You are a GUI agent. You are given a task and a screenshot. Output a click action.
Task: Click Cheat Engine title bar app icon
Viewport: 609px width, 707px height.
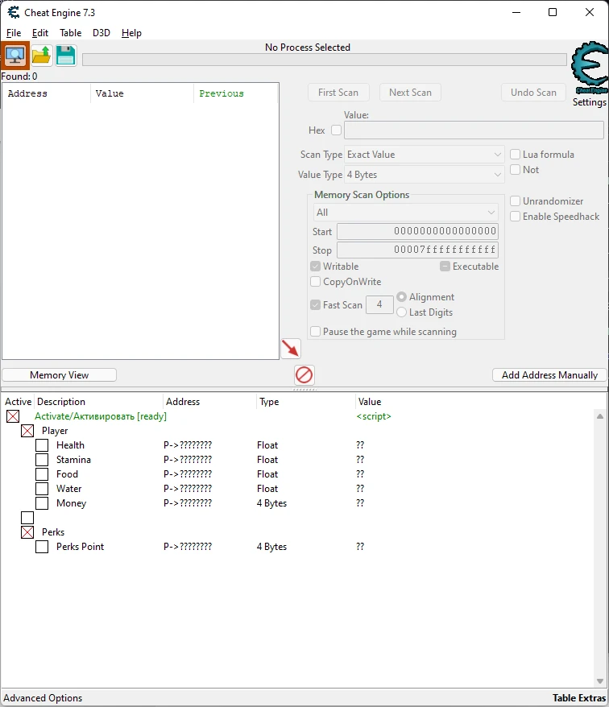[x=14, y=12]
